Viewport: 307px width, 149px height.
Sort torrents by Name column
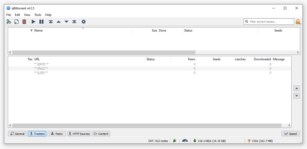(x=83, y=31)
